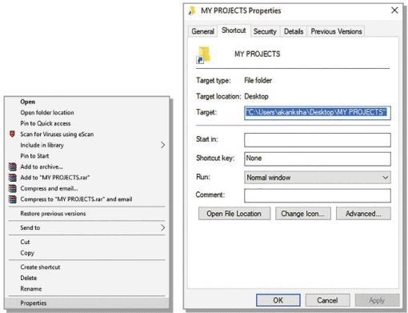
Task: Expand the Send to submenu arrow
Action: [162, 227]
